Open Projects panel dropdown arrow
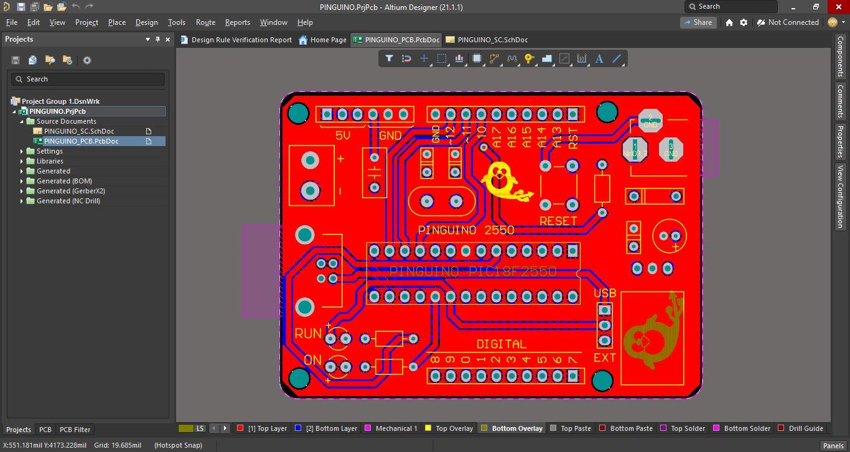The width and height of the screenshot is (850, 452). [147, 39]
